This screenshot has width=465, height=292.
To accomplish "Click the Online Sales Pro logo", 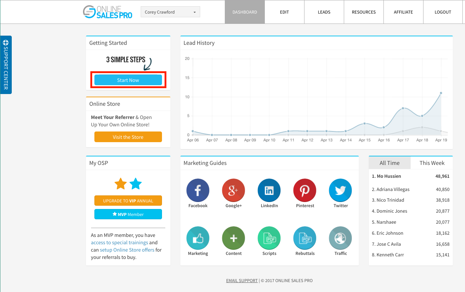I will coord(107,12).
